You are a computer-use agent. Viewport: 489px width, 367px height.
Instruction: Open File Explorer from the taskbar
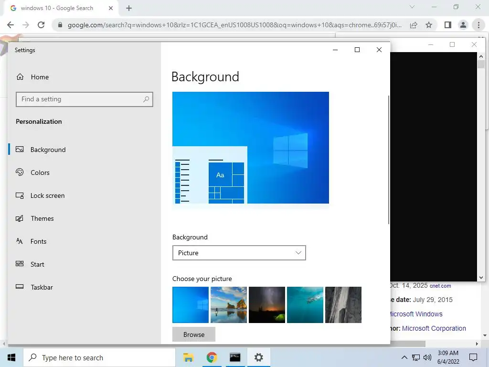click(188, 357)
